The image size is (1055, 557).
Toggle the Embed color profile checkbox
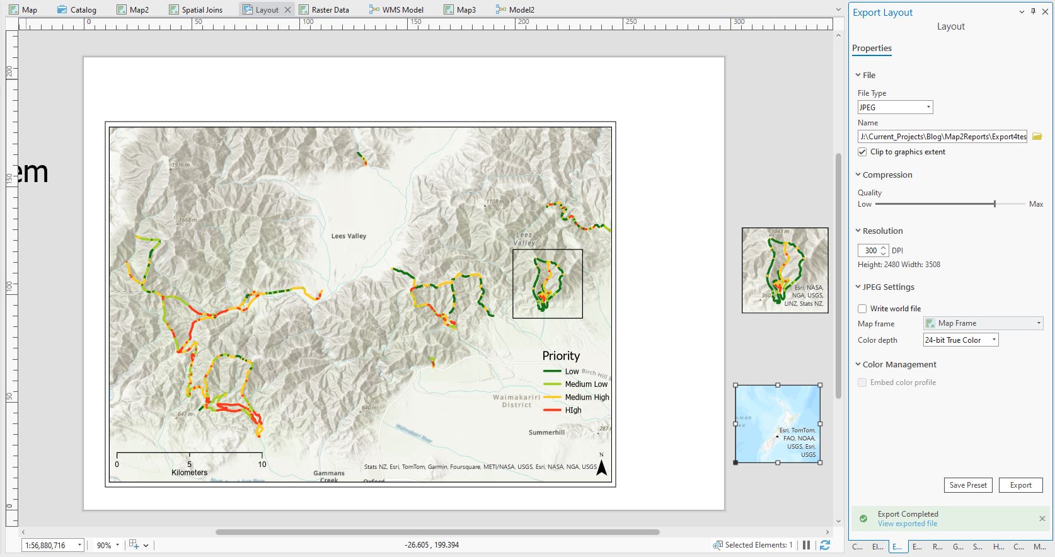click(x=862, y=382)
